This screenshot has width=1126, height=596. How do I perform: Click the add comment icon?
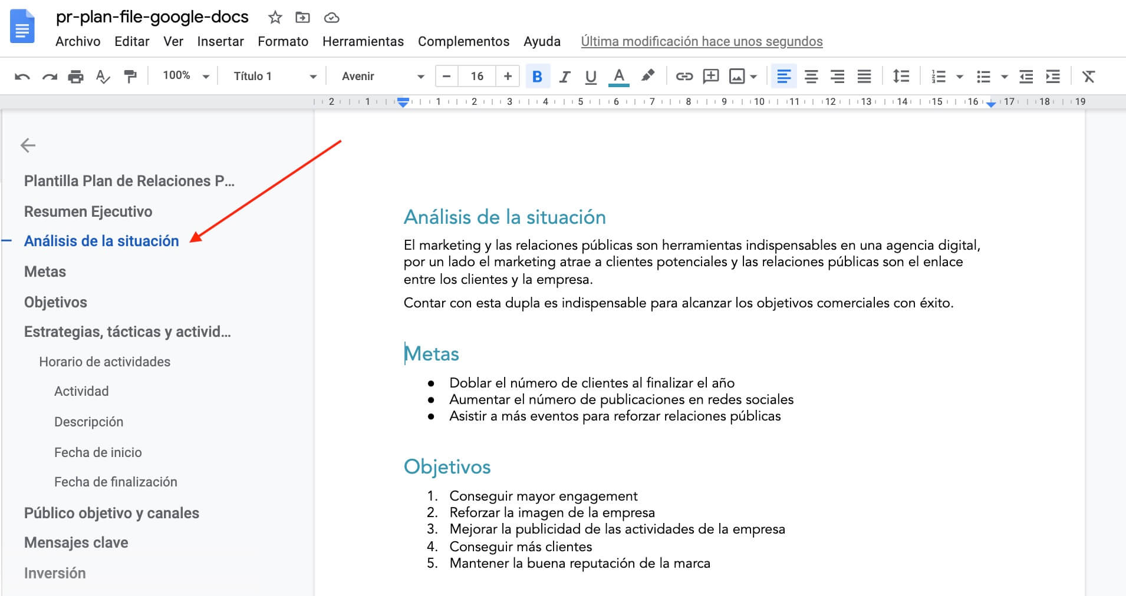click(x=711, y=77)
